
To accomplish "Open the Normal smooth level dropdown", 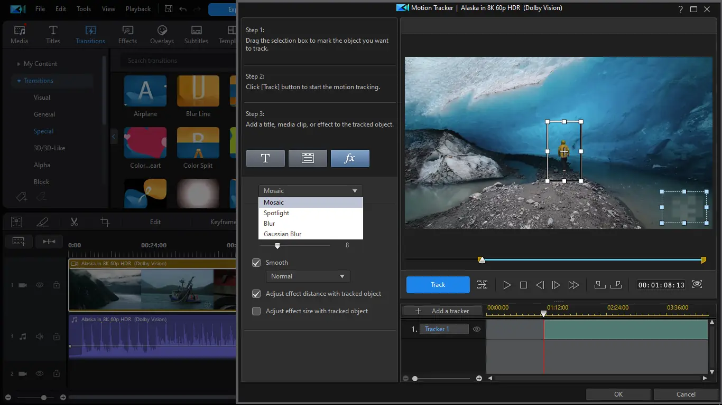I will pos(308,276).
